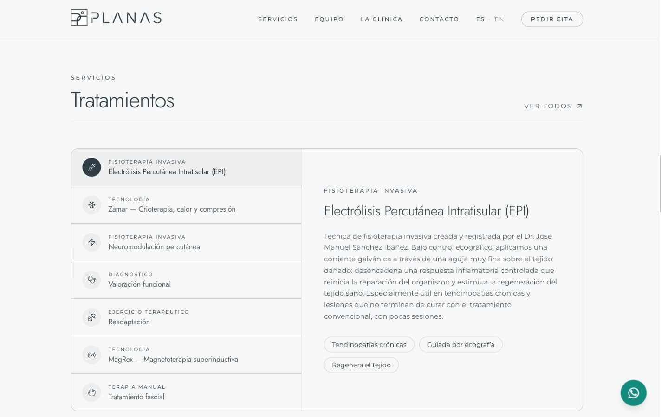Select the ES language option
The height and width of the screenshot is (417, 661).
[x=480, y=19]
